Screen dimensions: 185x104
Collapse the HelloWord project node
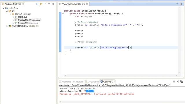point(4,8)
